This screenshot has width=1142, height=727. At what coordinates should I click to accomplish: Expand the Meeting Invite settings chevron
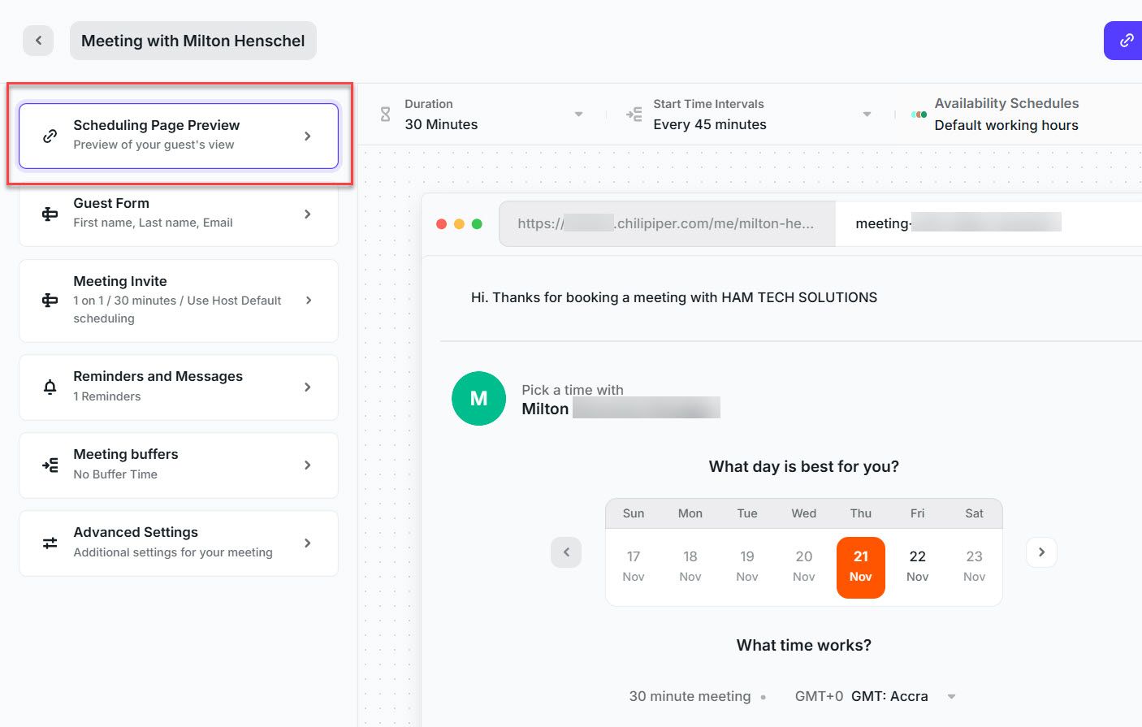308,299
